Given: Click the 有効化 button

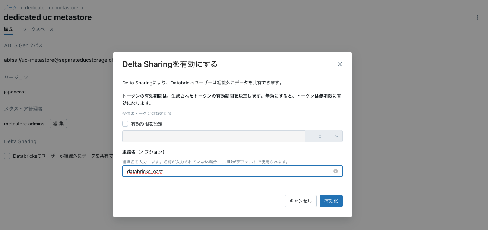Looking at the screenshot, I should [331, 201].
